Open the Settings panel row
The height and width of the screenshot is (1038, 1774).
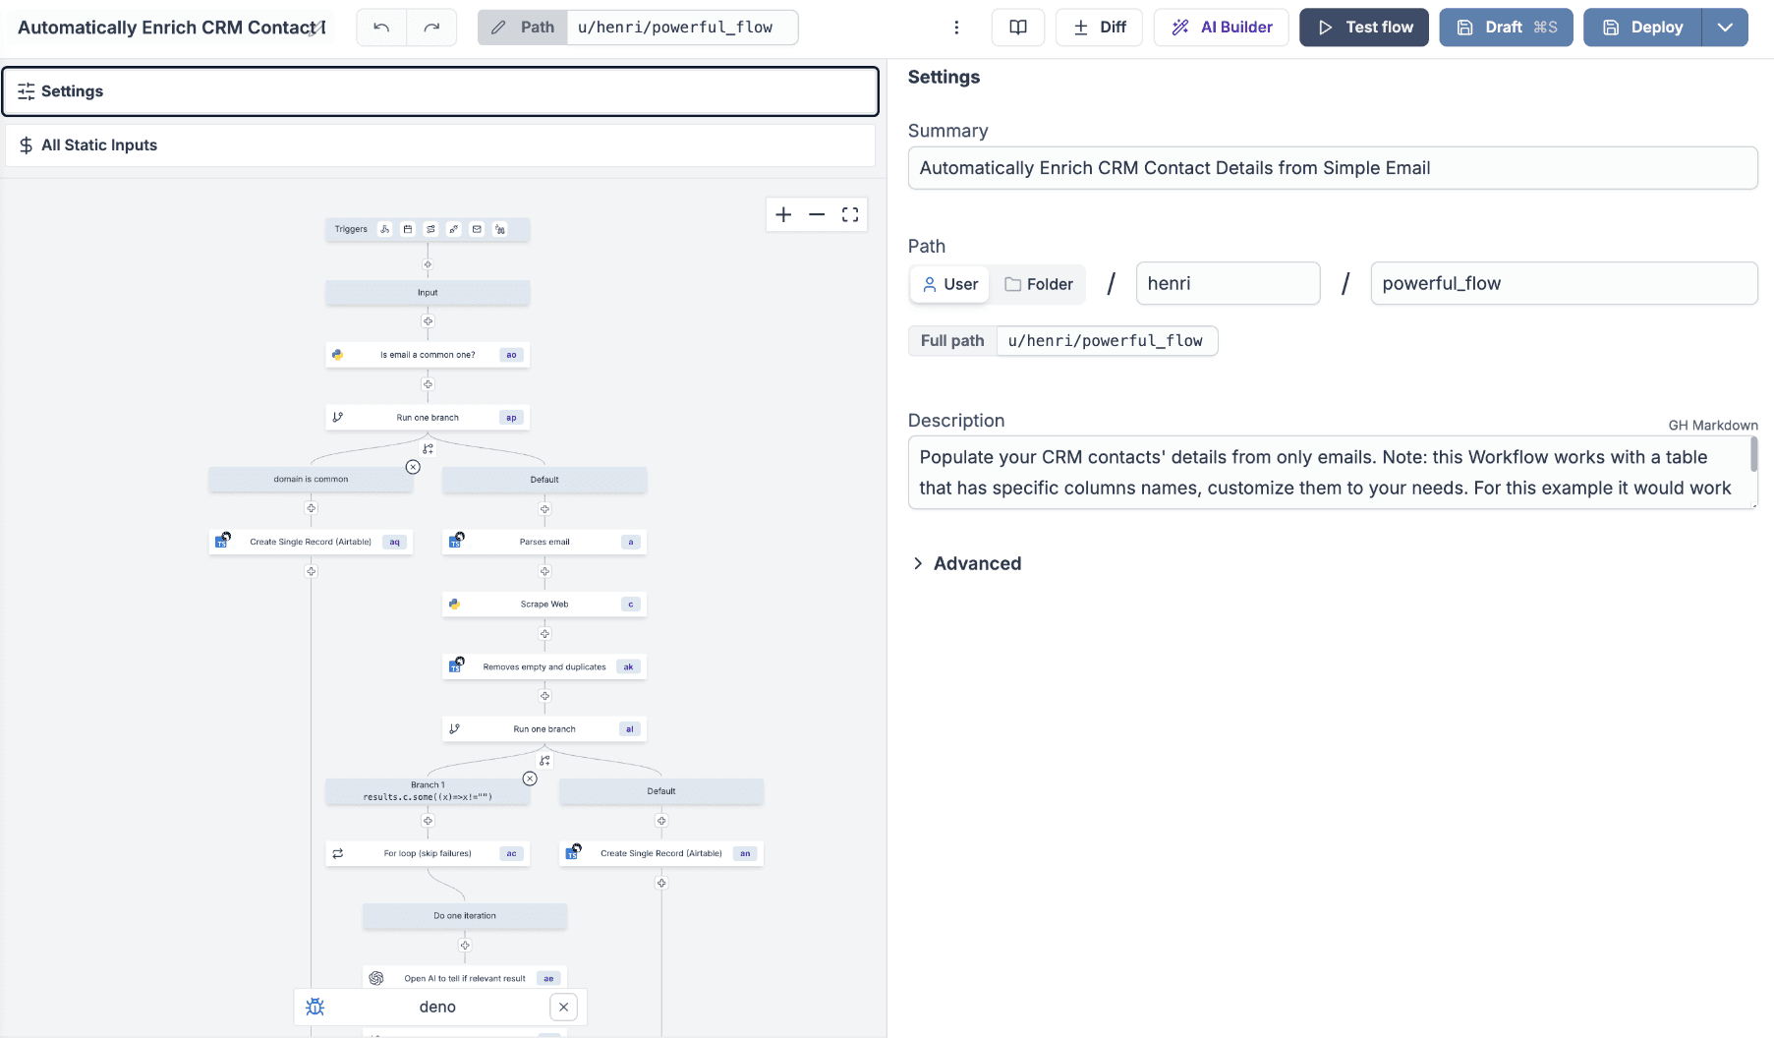(439, 91)
